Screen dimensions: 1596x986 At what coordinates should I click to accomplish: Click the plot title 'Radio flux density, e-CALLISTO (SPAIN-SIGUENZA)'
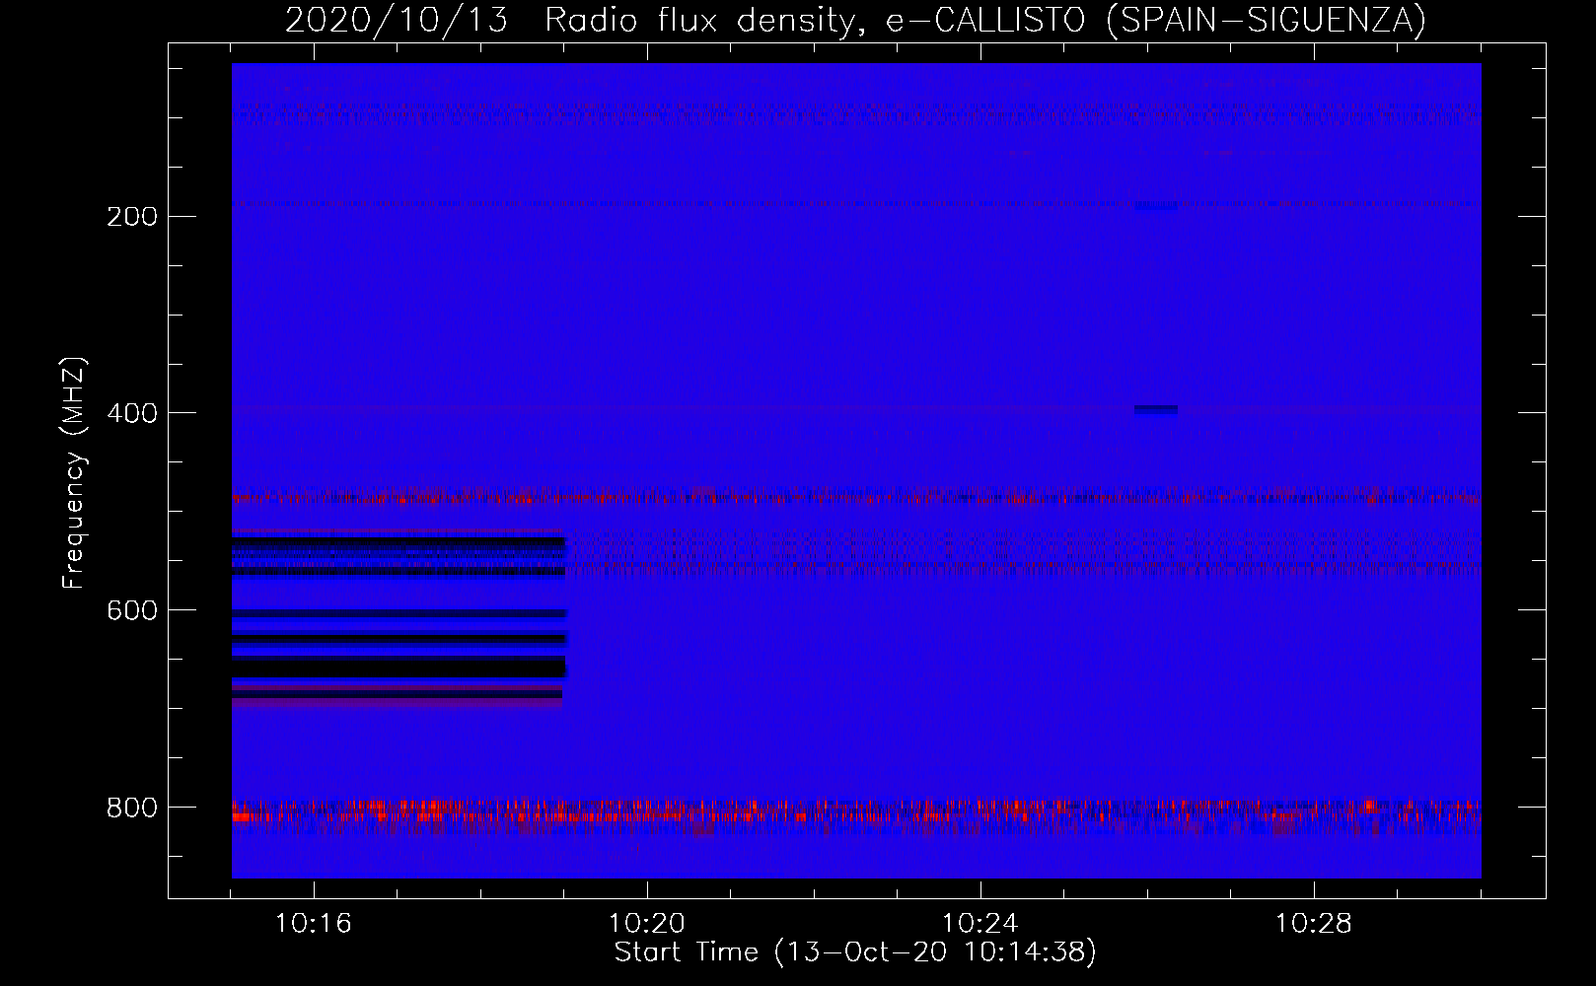click(985, 19)
